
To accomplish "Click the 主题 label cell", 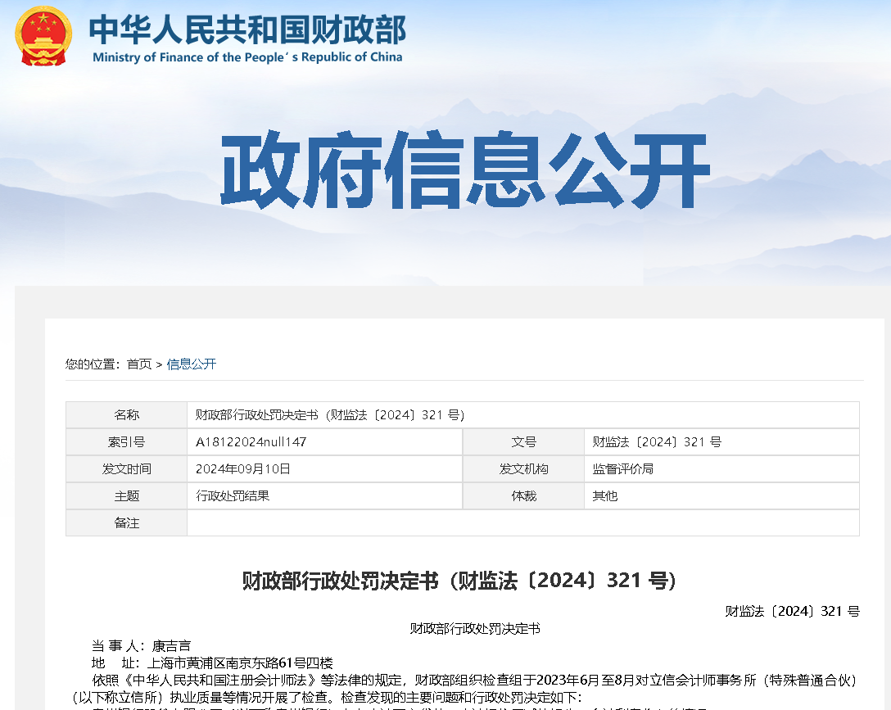I will (127, 496).
